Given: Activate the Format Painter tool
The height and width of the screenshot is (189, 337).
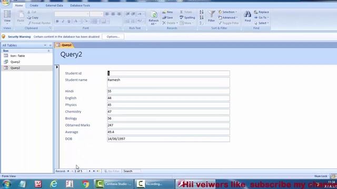Looking at the screenshot, I should (x=39, y=23).
